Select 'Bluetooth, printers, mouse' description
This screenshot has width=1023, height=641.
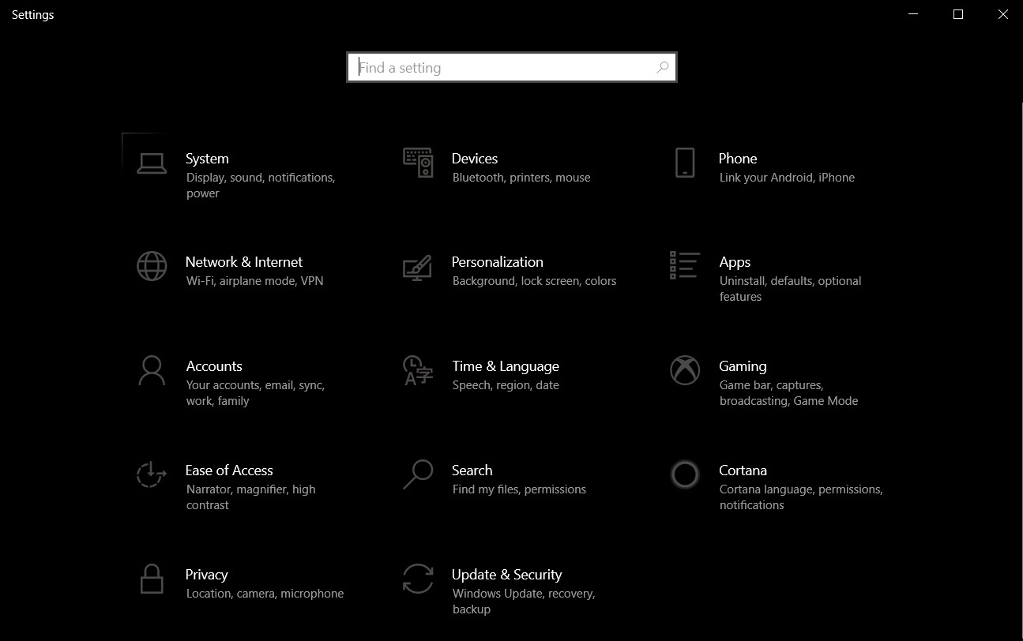[x=521, y=178]
